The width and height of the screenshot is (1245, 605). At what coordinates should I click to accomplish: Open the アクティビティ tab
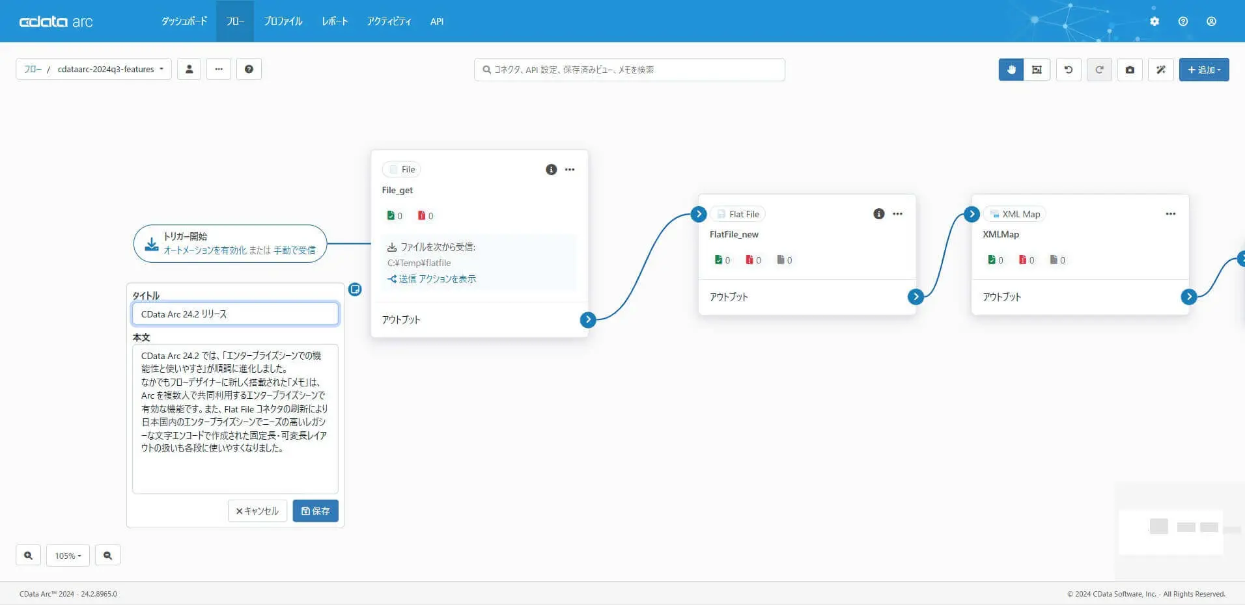click(x=389, y=21)
